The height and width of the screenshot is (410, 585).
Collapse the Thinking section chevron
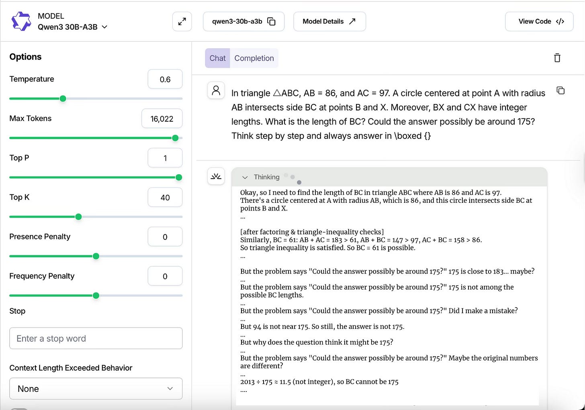(x=245, y=177)
